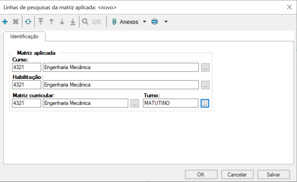
Task: Add a new record with plus icon
Action: point(5,22)
